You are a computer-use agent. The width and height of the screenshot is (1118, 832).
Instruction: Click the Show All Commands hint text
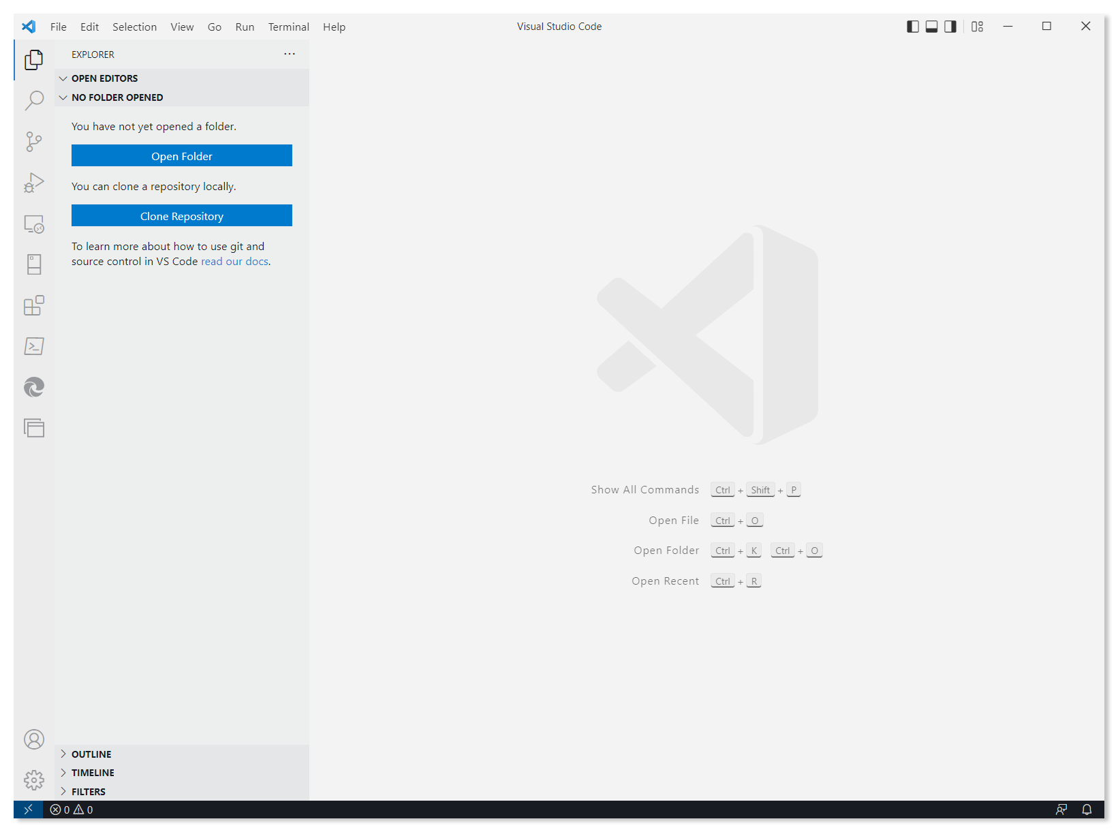pyautogui.click(x=645, y=490)
